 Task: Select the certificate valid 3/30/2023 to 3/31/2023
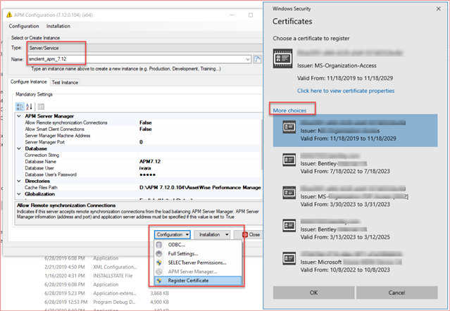tap(356, 196)
